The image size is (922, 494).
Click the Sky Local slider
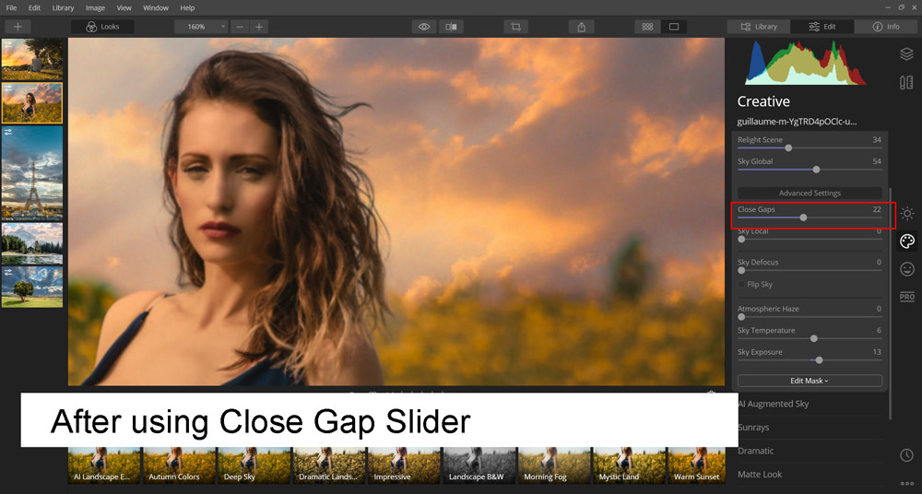point(810,240)
